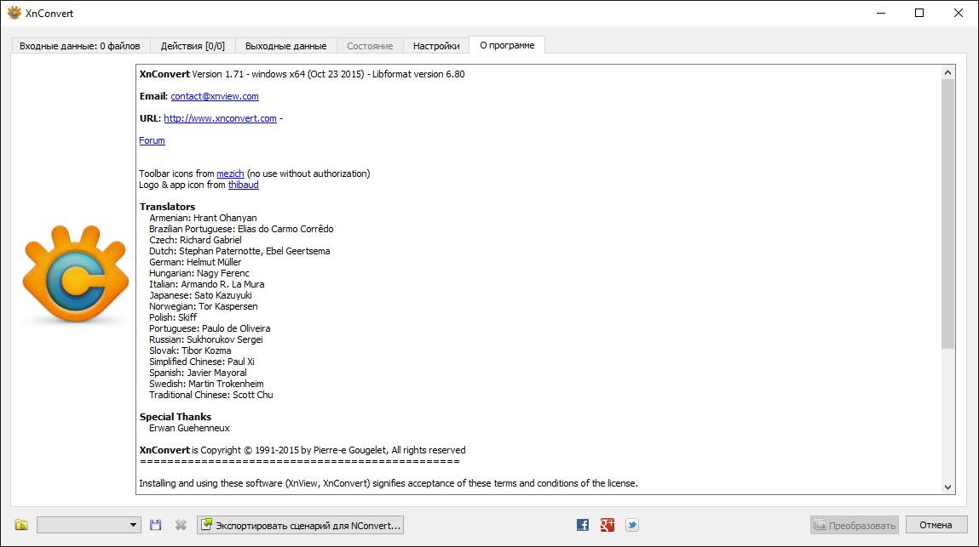Click the 'Italian: Armando R. La Mura' line
979x547 pixels.
(207, 284)
